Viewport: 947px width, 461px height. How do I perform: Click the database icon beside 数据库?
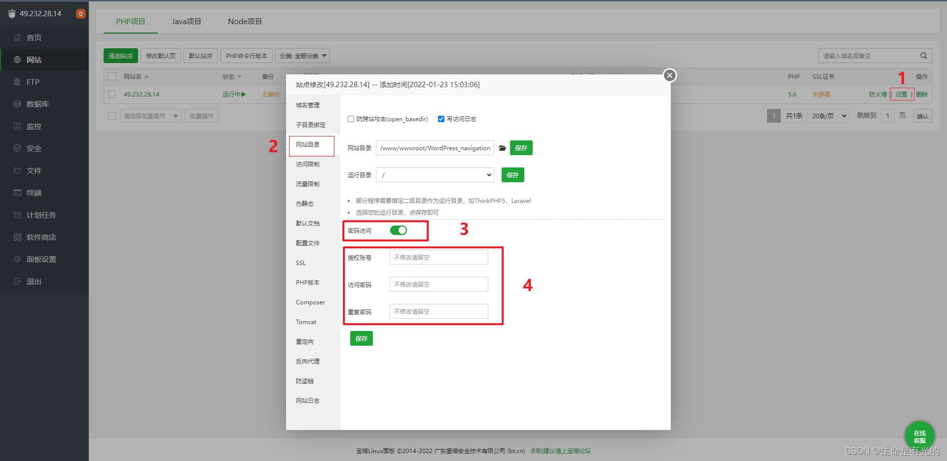tap(17, 104)
